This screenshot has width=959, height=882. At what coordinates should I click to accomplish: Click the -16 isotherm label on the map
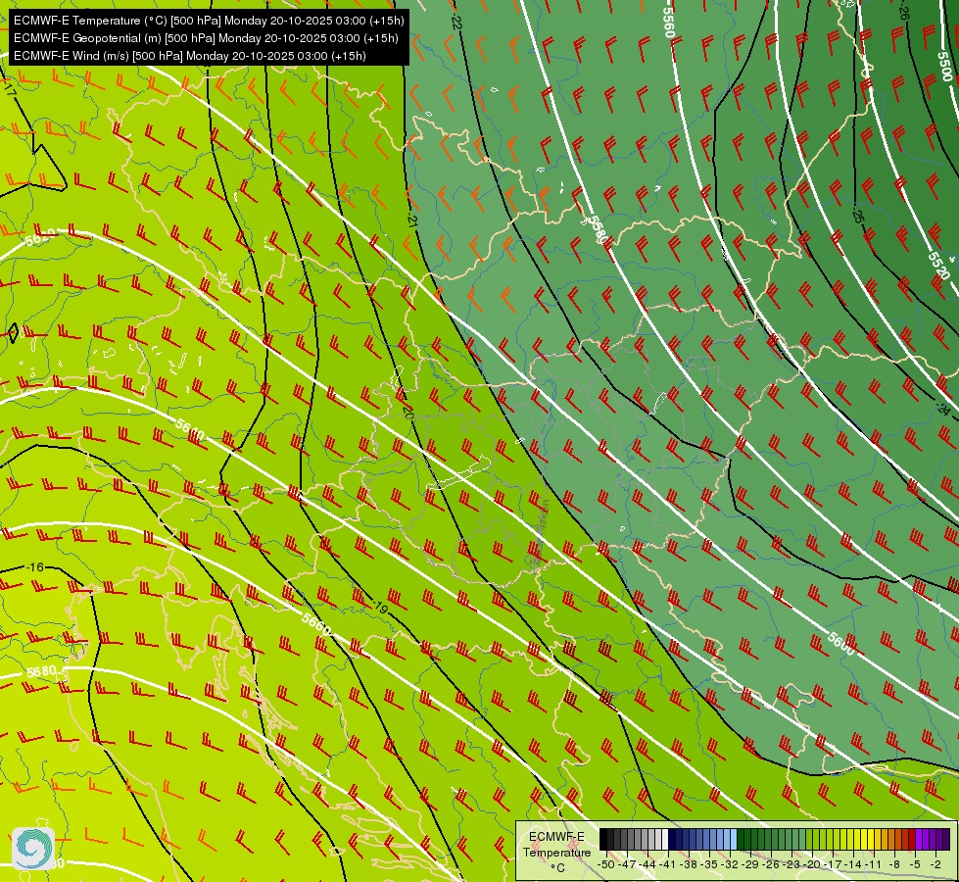(x=35, y=567)
